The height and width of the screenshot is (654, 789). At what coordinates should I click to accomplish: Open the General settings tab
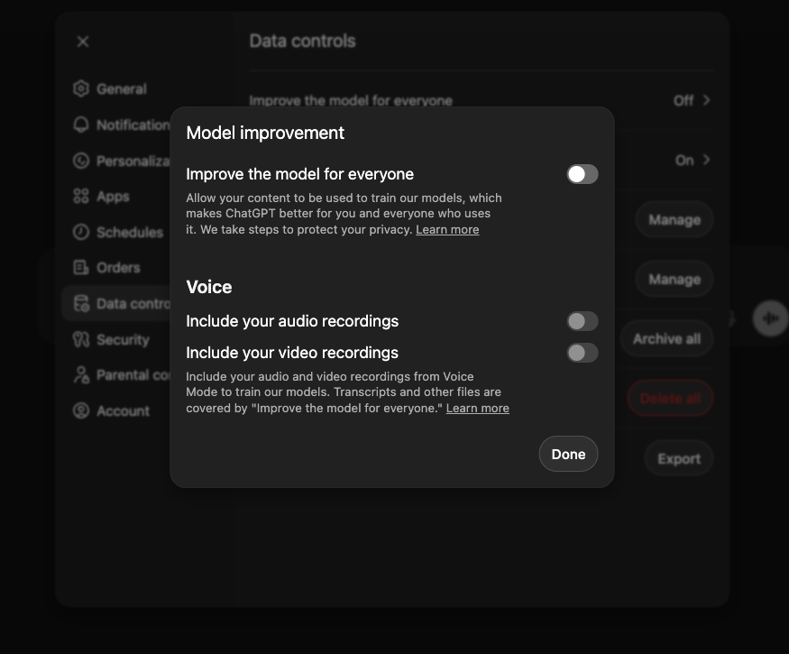pyautogui.click(x=121, y=89)
